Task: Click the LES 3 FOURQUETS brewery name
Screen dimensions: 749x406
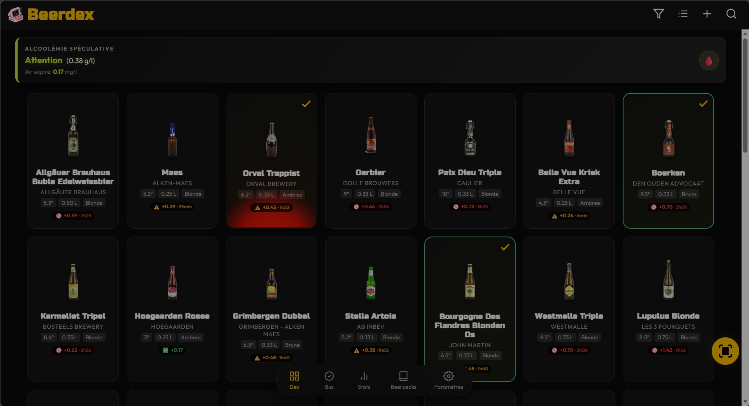Action: (668, 327)
